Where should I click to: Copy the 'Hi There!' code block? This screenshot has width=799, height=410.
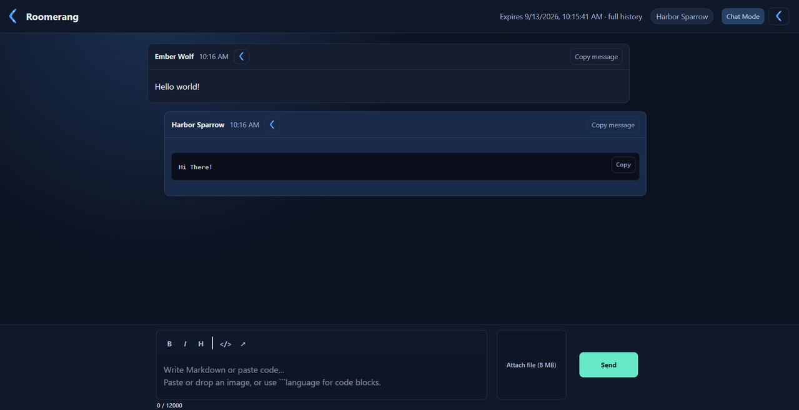pos(623,165)
